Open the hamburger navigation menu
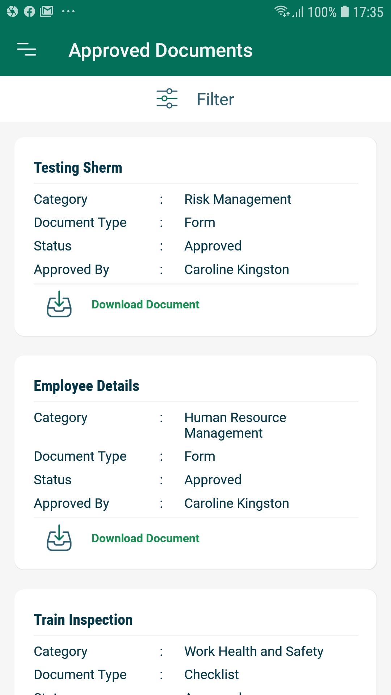391x695 pixels. tap(27, 50)
